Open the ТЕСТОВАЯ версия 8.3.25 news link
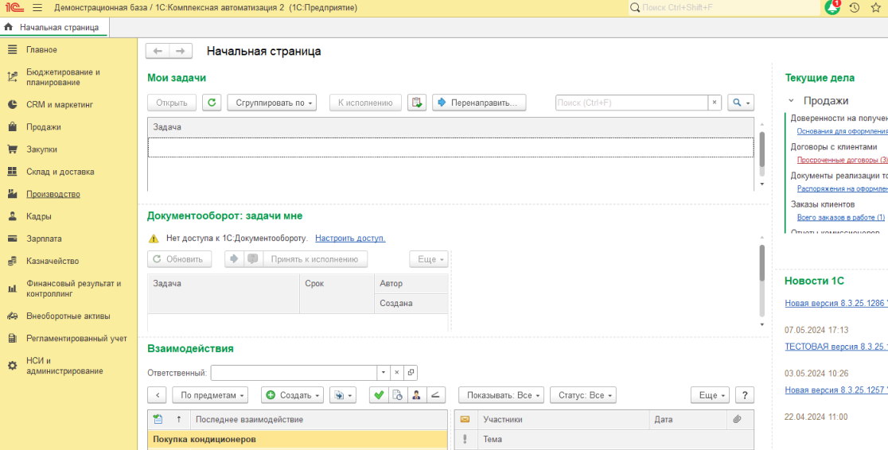888x450 pixels. click(836, 347)
